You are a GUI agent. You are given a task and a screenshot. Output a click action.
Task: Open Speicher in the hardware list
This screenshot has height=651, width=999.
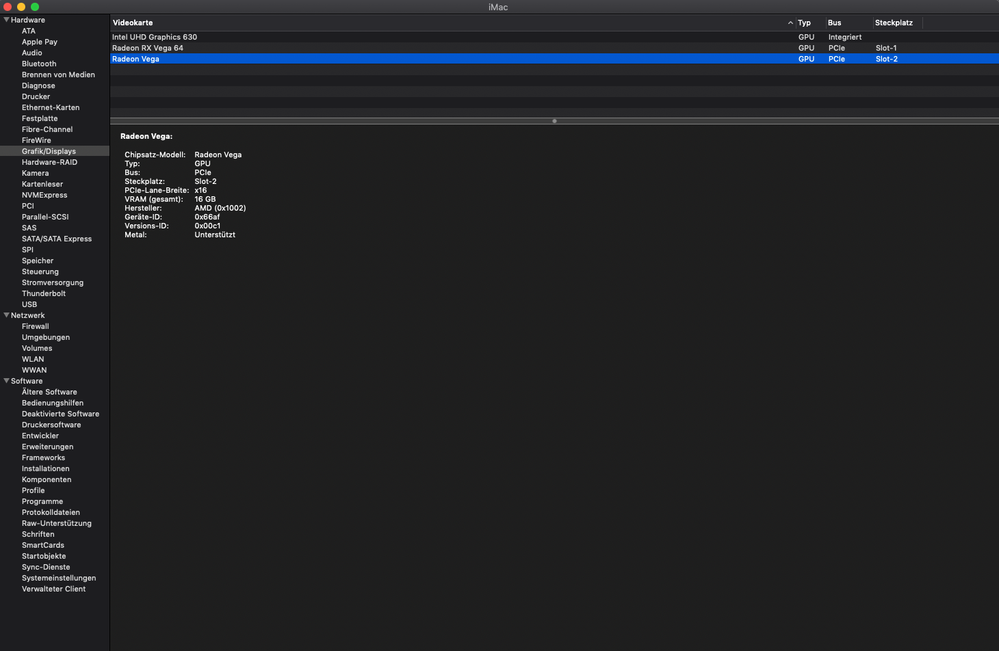(38, 261)
